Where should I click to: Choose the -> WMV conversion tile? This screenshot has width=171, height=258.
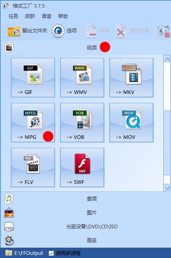tap(82, 78)
